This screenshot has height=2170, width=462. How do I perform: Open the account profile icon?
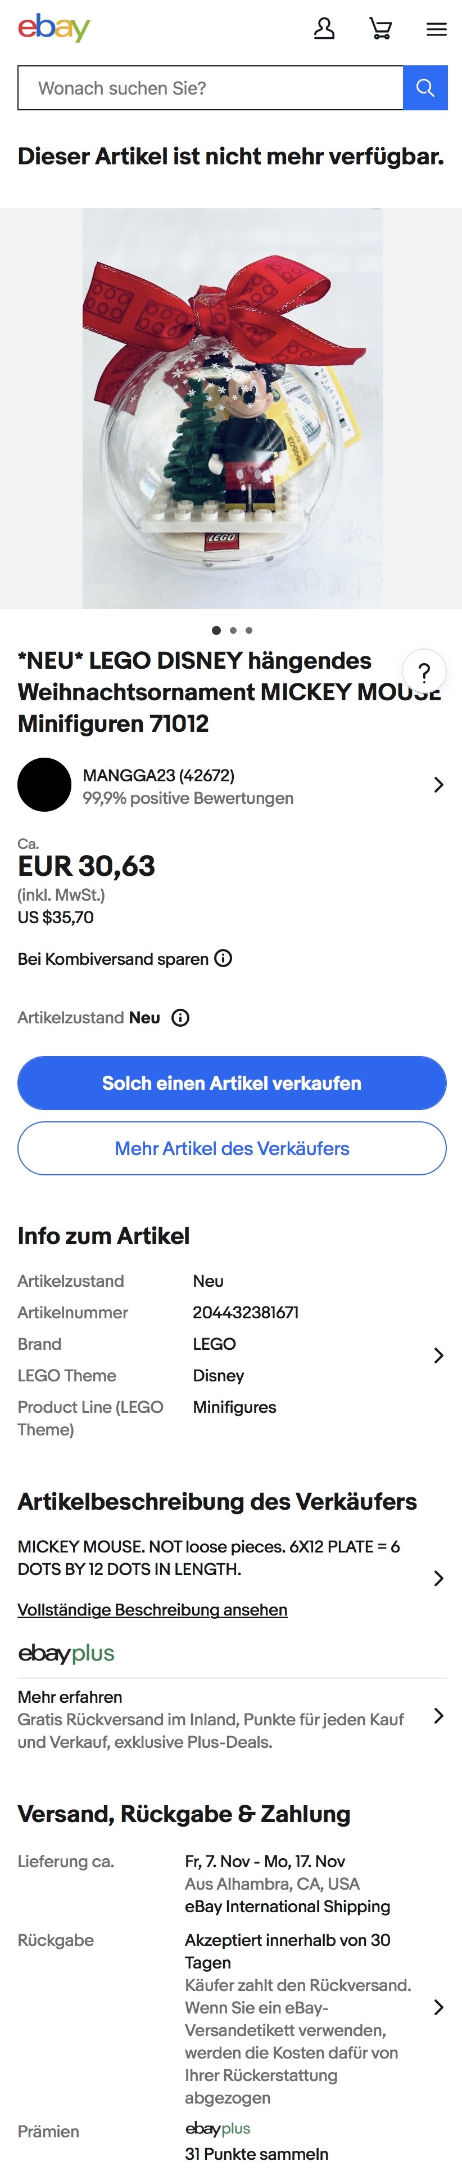pyautogui.click(x=324, y=29)
